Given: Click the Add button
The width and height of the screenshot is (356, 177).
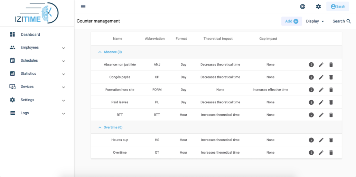Looking at the screenshot, I should point(292,21).
